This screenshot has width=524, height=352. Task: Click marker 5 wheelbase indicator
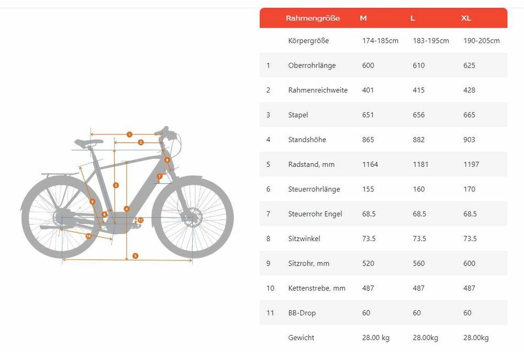coord(135,256)
